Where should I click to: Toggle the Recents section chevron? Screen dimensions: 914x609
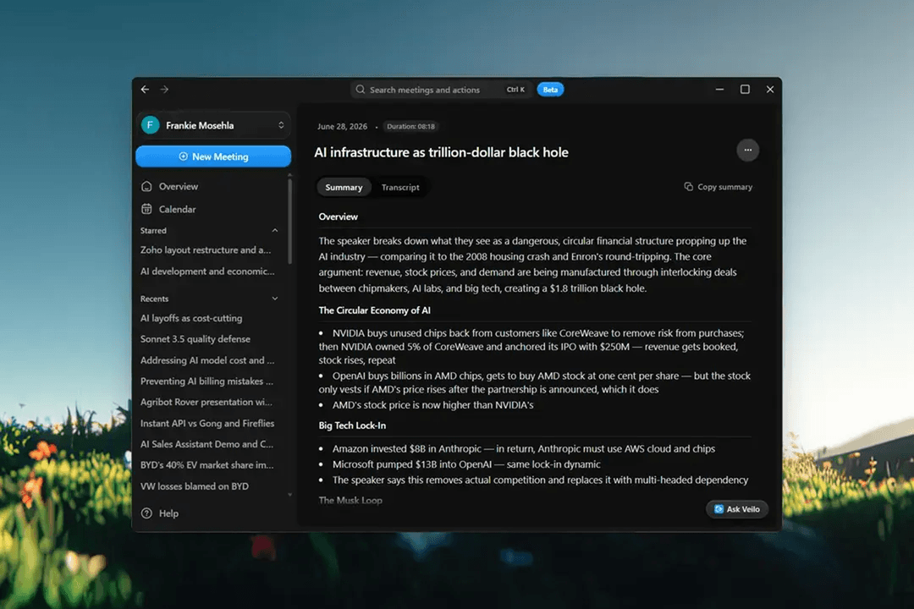tap(275, 299)
